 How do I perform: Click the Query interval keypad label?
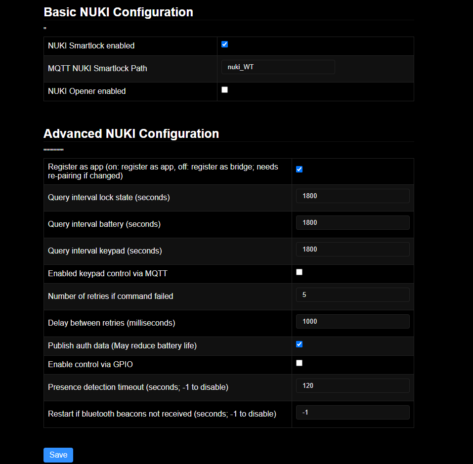click(105, 251)
